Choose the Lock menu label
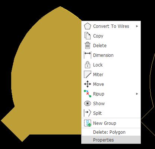 tap(98, 65)
